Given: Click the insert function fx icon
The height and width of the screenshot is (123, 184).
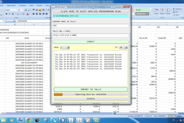Looking at the screenshot, I should pos(14,21).
